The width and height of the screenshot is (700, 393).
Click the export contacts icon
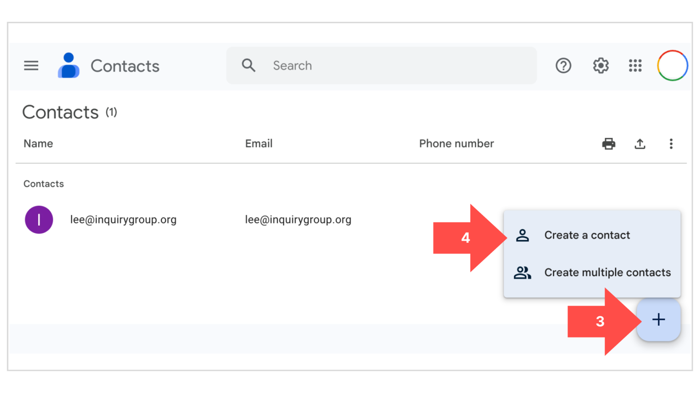640,144
